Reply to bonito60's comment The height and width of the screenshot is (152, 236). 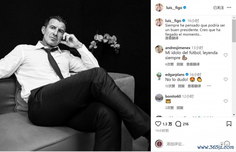point(180,108)
